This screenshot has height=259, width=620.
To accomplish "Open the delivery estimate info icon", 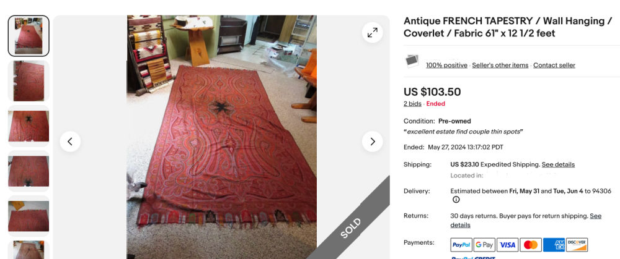I will (456, 200).
